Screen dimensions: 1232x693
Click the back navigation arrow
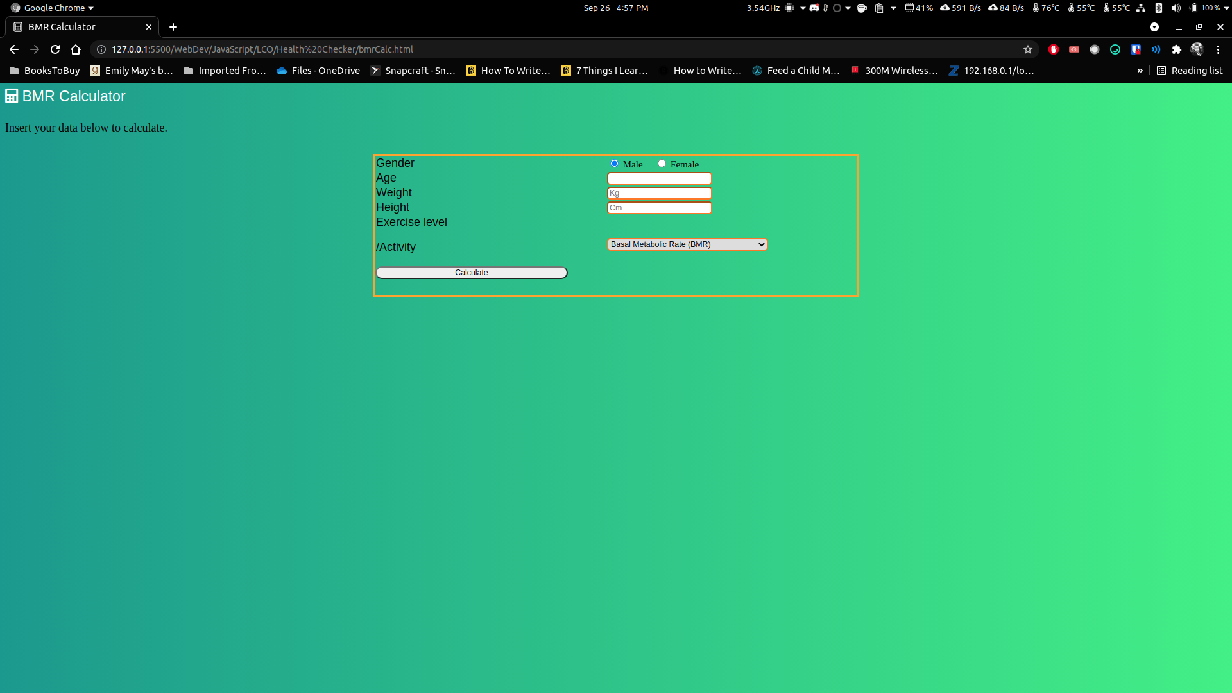tap(14, 49)
